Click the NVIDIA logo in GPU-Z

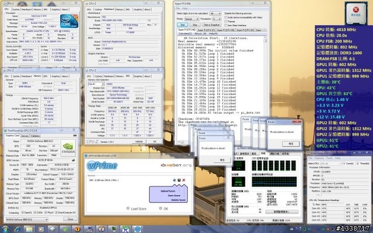(68, 147)
